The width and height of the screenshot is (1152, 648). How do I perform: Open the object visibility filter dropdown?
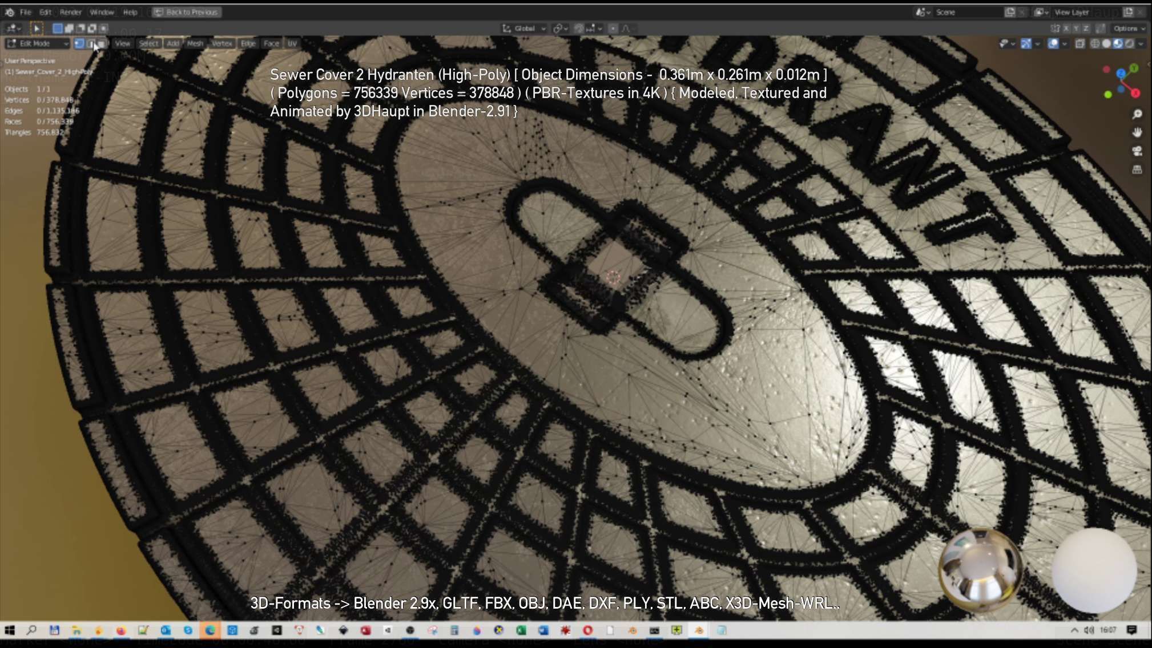(1006, 43)
